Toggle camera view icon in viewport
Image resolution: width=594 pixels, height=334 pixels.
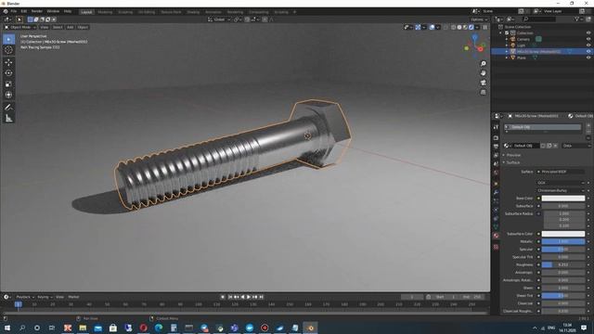point(483,83)
